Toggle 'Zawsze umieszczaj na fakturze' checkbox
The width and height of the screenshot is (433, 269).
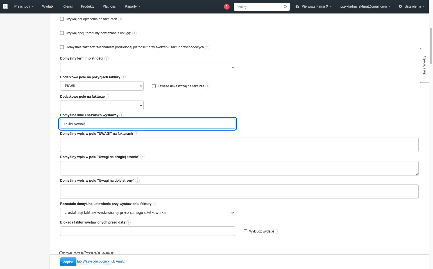154,86
